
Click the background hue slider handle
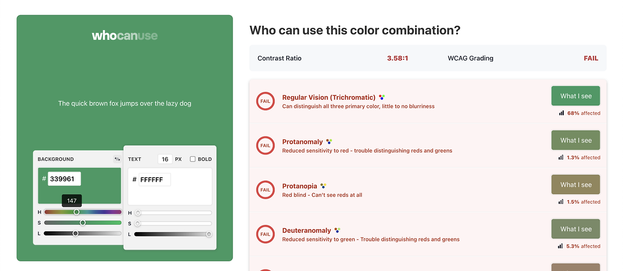click(76, 212)
